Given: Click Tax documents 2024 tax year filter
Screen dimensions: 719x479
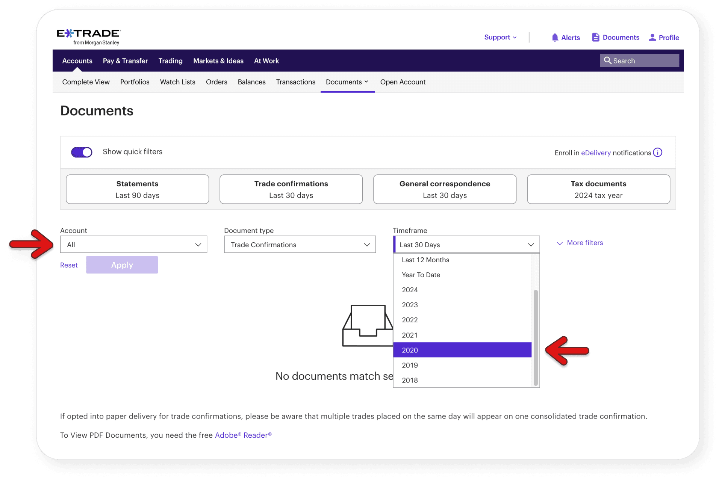Looking at the screenshot, I should [598, 189].
